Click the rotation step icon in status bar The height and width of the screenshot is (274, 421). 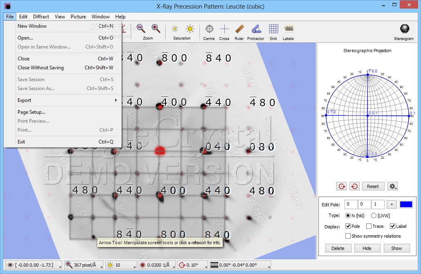(x=182, y=265)
